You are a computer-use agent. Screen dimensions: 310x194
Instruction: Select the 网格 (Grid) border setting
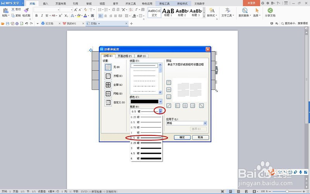[108, 94]
